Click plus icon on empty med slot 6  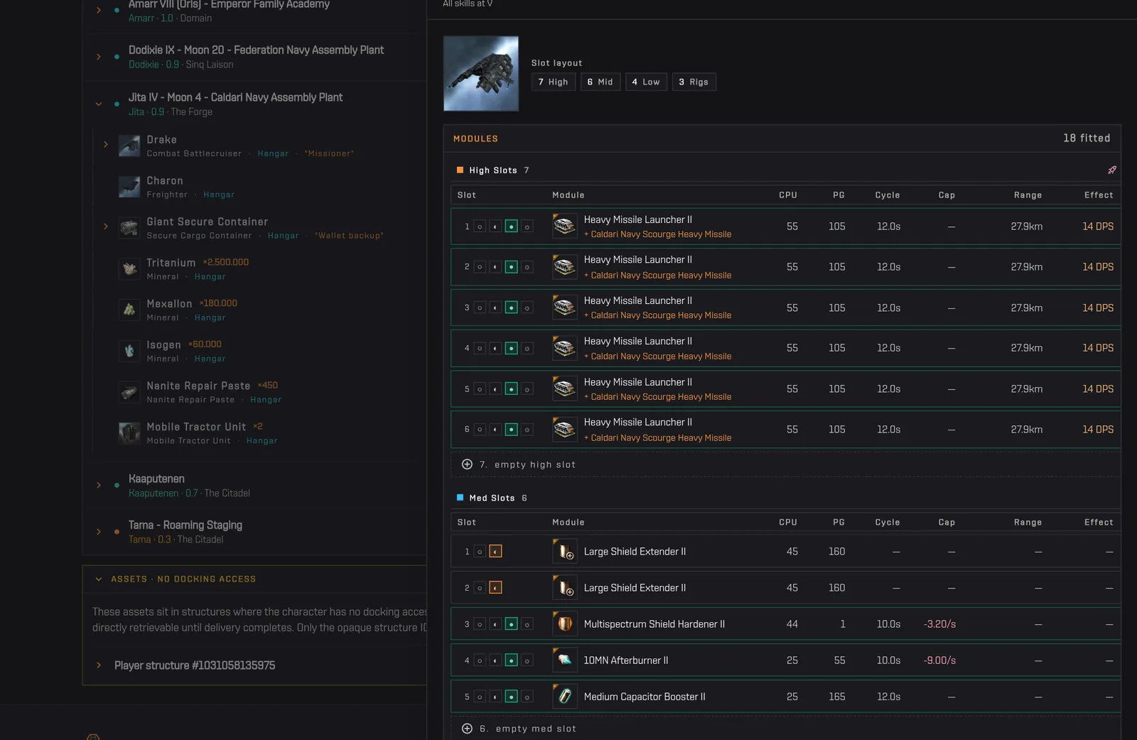[x=467, y=729]
